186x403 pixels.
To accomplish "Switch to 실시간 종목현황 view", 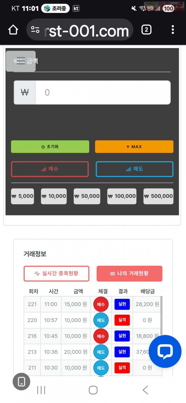I will point(56,274).
